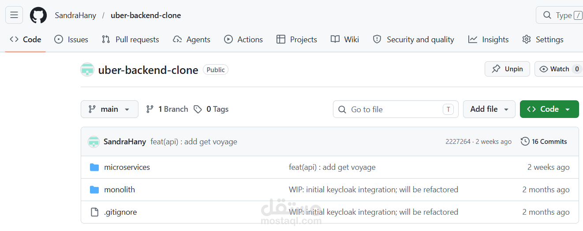The image size is (583, 231).
Task: Click the Watch button
Action: (559, 69)
